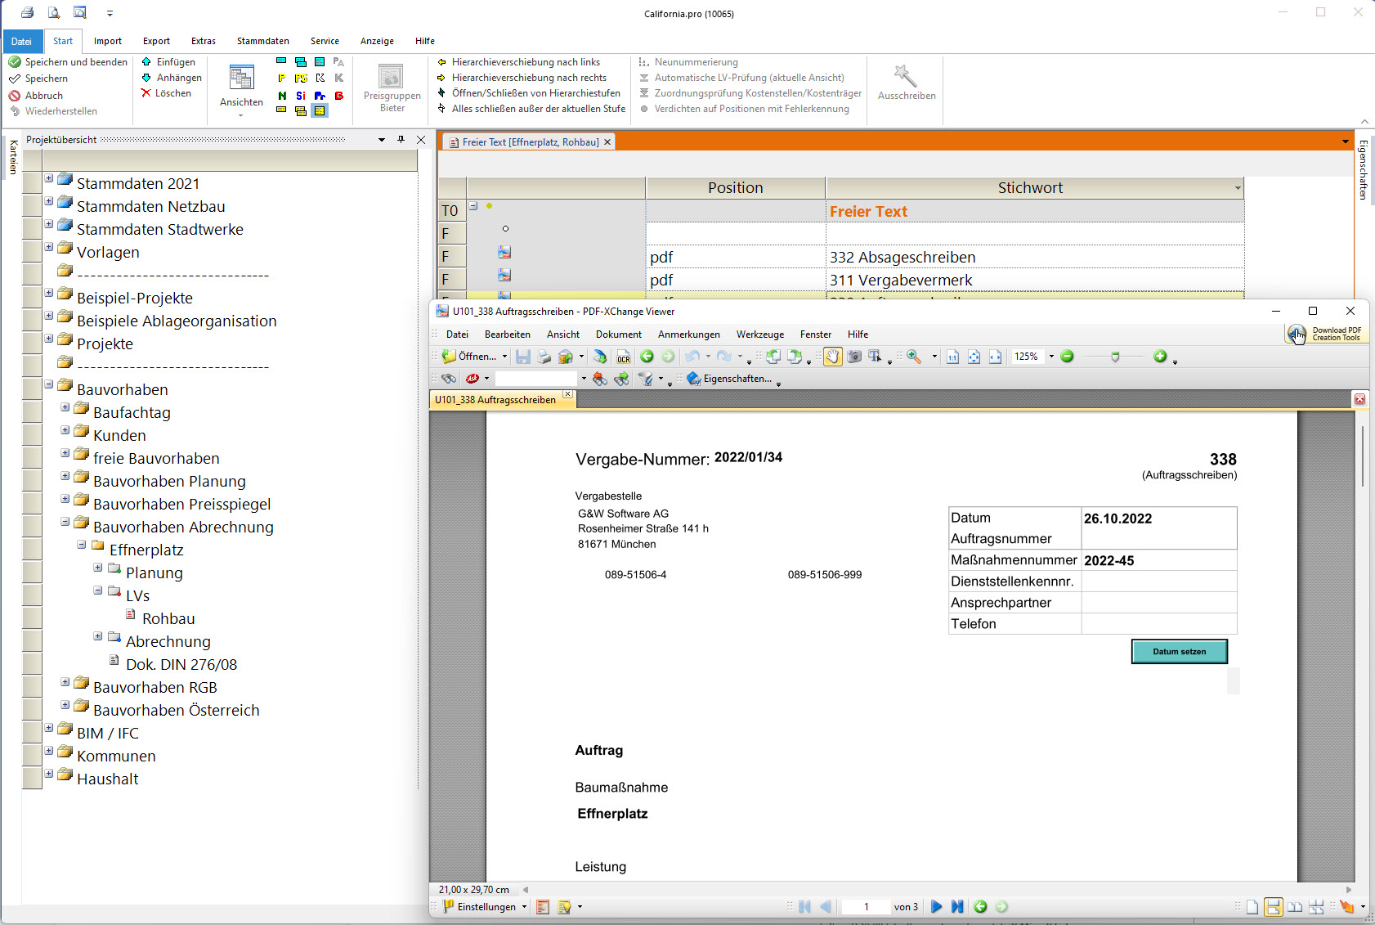Expand the Stammdaten 2021 tree node

click(x=49, y=178)
